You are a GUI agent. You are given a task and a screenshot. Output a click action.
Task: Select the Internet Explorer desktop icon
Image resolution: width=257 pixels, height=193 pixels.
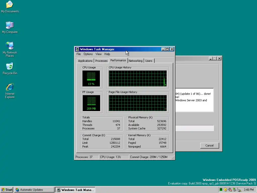click(x=10, y=91)
